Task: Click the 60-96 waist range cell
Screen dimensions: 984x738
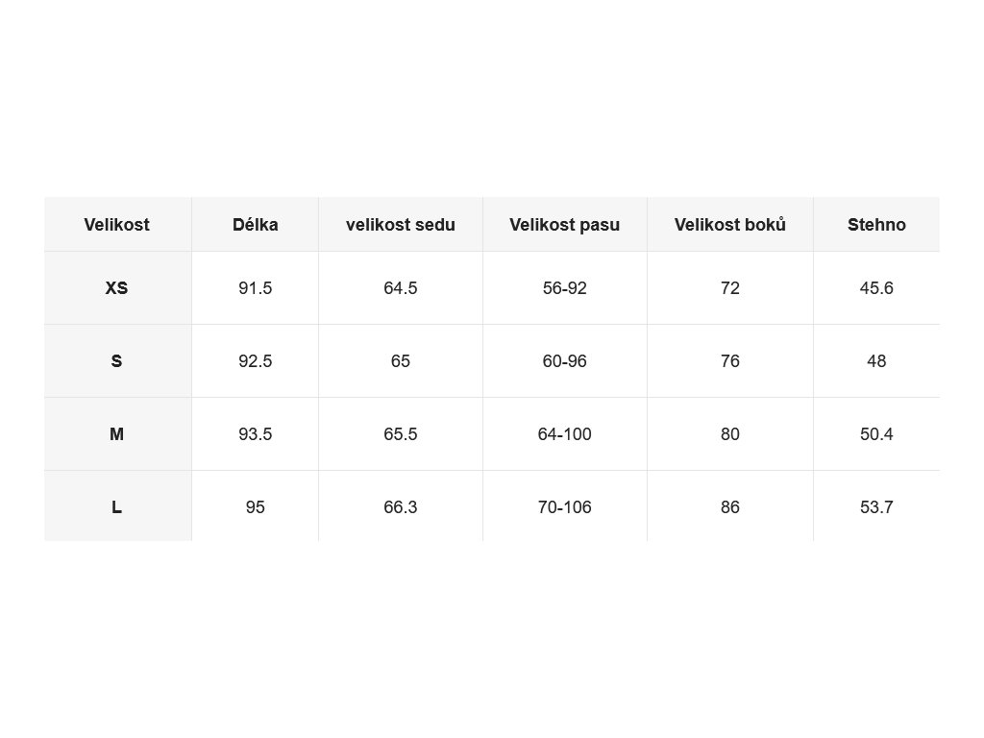Action: click(x=565, y=361)
